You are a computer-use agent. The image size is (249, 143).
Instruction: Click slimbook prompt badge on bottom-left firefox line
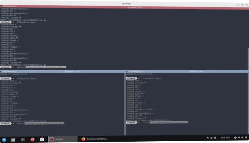click(x=6, y=124)
